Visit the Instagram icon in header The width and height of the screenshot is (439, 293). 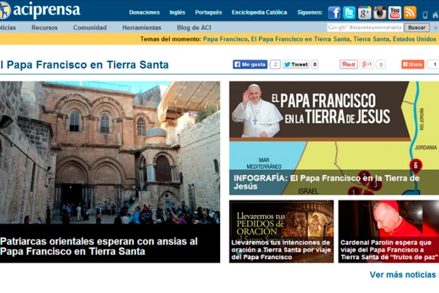(380, 12)
